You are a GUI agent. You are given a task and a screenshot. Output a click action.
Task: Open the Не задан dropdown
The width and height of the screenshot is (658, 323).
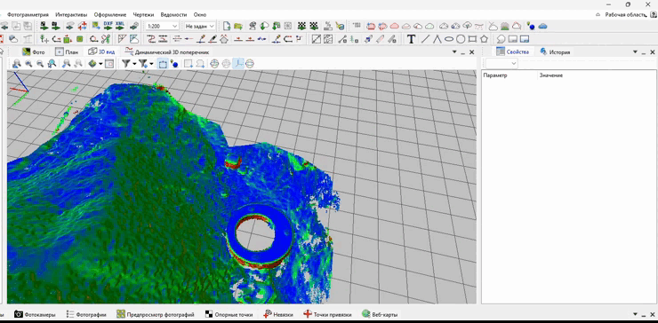(200, 26)
